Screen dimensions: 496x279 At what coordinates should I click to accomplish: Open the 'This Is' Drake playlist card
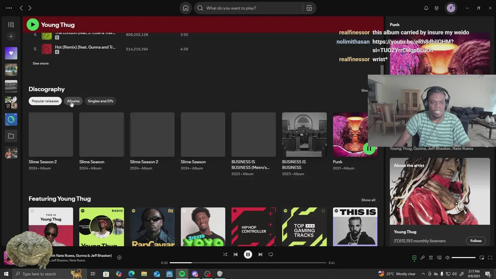point(355,227)
